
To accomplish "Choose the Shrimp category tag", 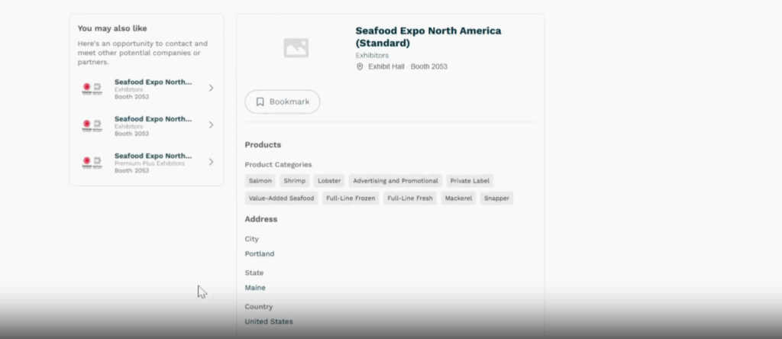I will (294, 181).
